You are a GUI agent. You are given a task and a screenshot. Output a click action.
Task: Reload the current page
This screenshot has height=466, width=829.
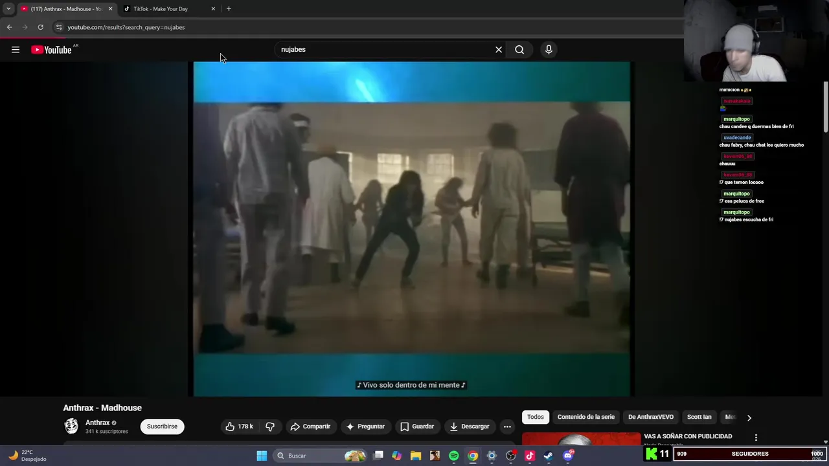tap(40, 27)
